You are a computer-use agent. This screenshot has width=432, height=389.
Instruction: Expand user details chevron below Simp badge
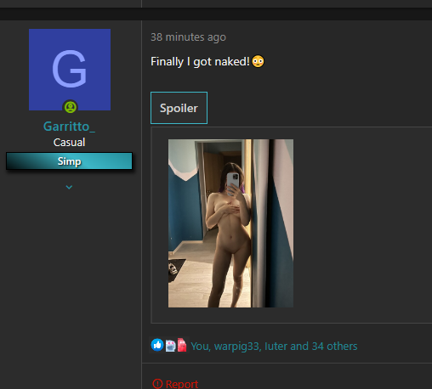point(69,187)
